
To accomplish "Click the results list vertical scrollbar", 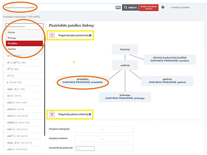I will (x=45, y=86).
